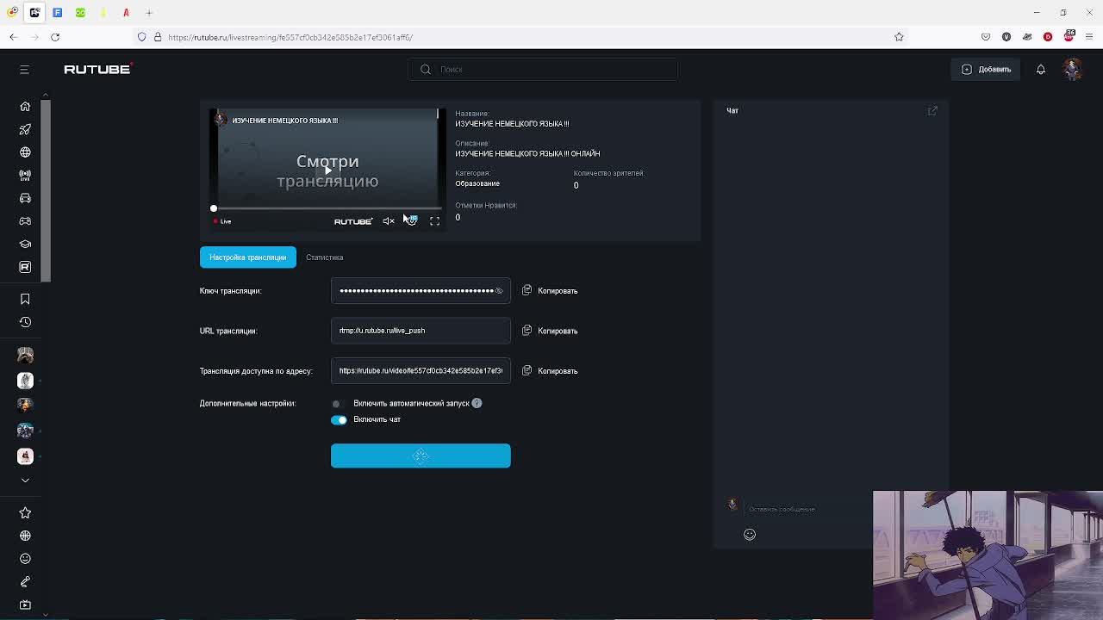The height and width of the screenshot is (620, 1103).
Task: Bookmark this page with star icon
Action: pyautogui.click(x=899, y=37)
